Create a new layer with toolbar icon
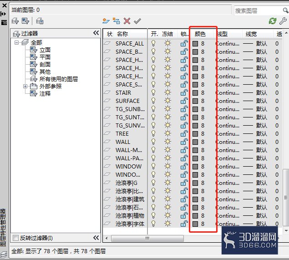Screen dimensions: 289x260 (x=106, y=21)
